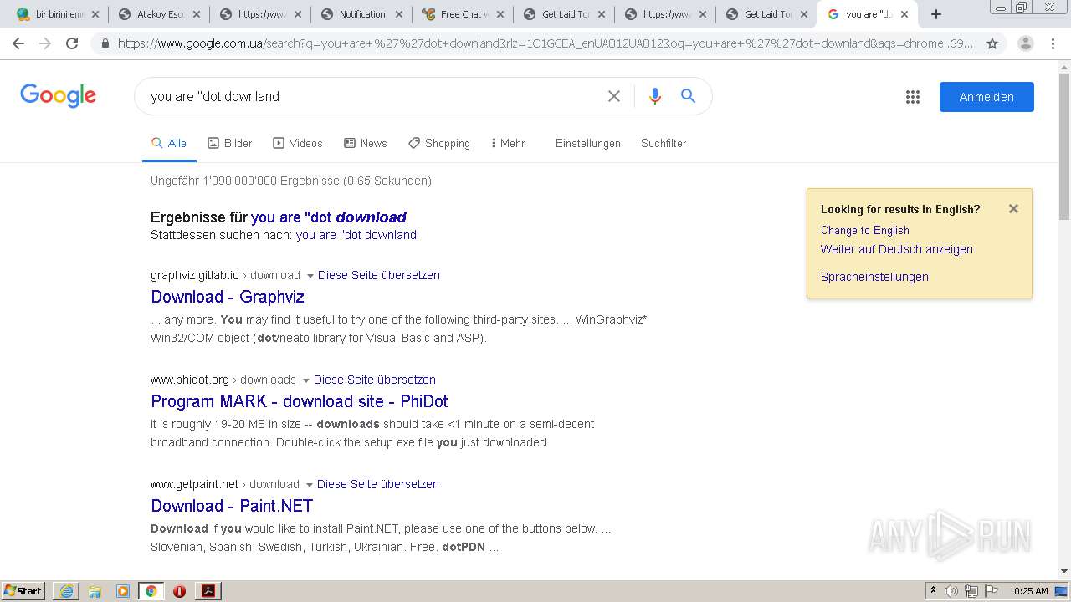Click the browser Back arrow

click(x=18, y=43)
